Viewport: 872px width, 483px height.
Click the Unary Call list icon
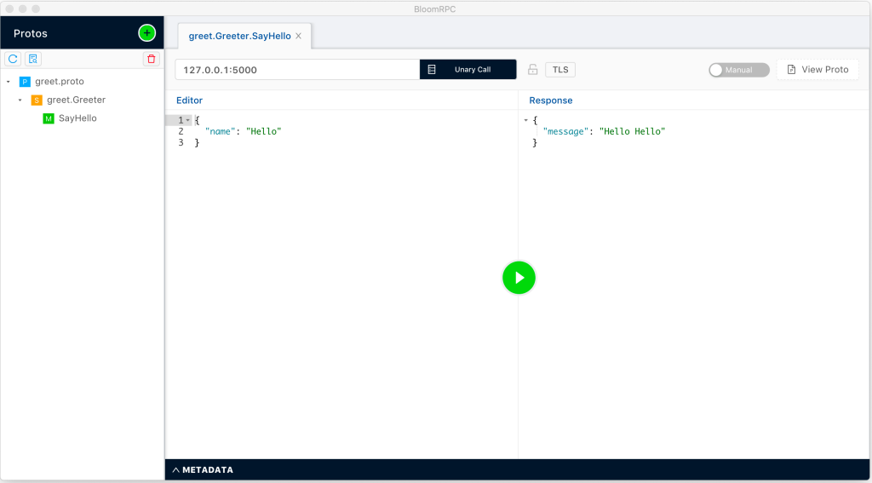pos(432,70)
